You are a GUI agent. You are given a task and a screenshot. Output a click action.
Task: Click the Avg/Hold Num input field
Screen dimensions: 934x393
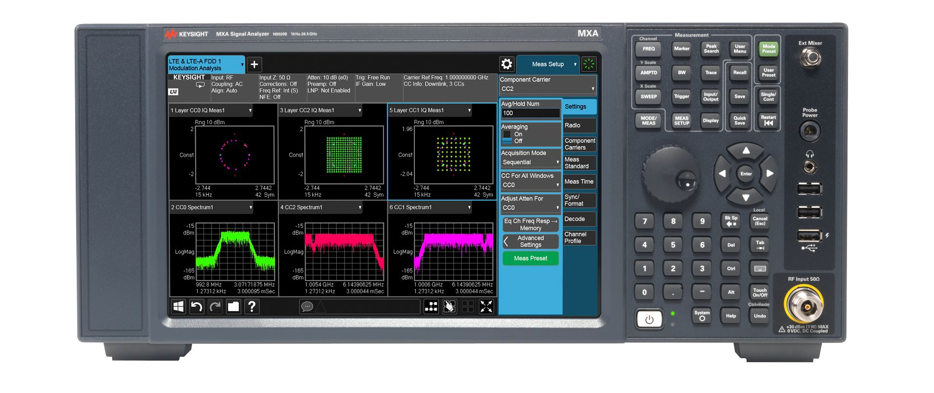[530, 113]
